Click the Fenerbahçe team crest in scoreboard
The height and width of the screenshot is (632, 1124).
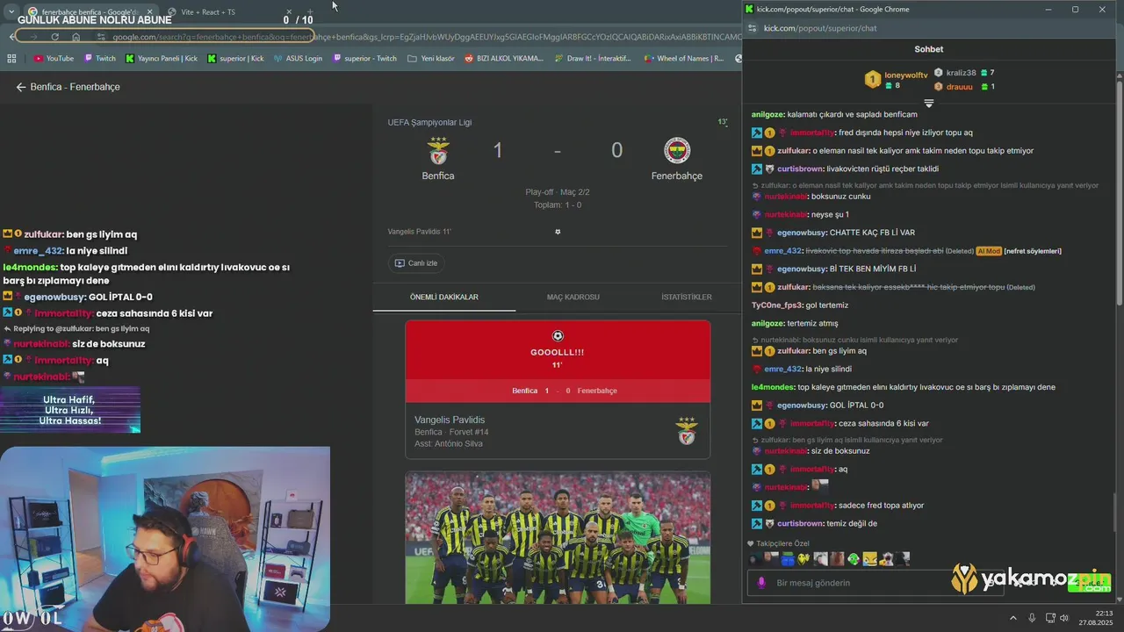click(677, 151)
